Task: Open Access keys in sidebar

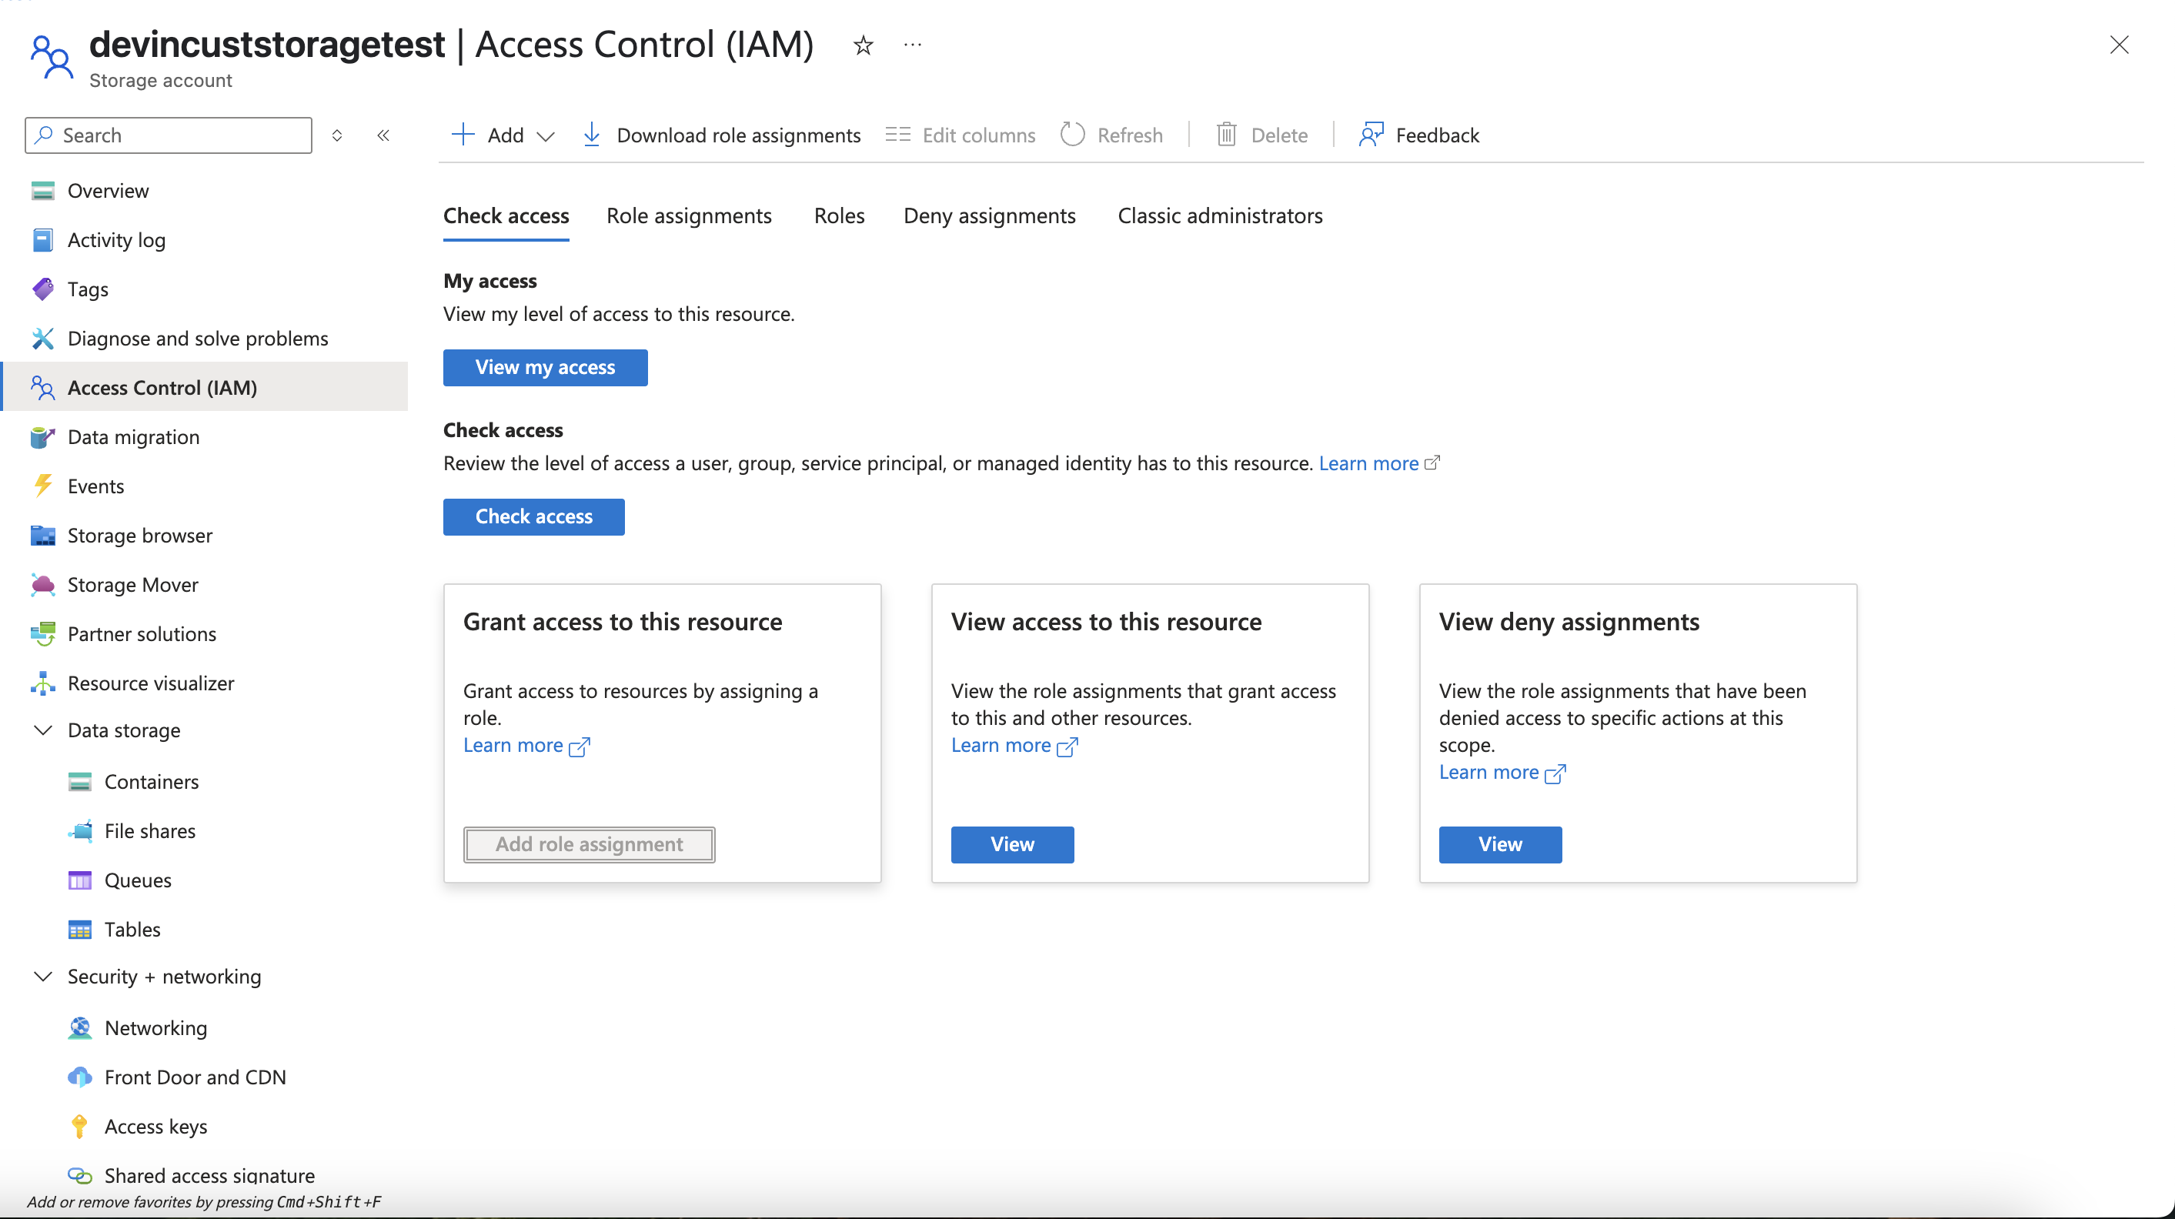Action: pos(155,1126)
